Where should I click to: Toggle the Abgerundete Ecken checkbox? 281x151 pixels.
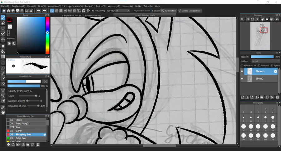pos(132,11)
